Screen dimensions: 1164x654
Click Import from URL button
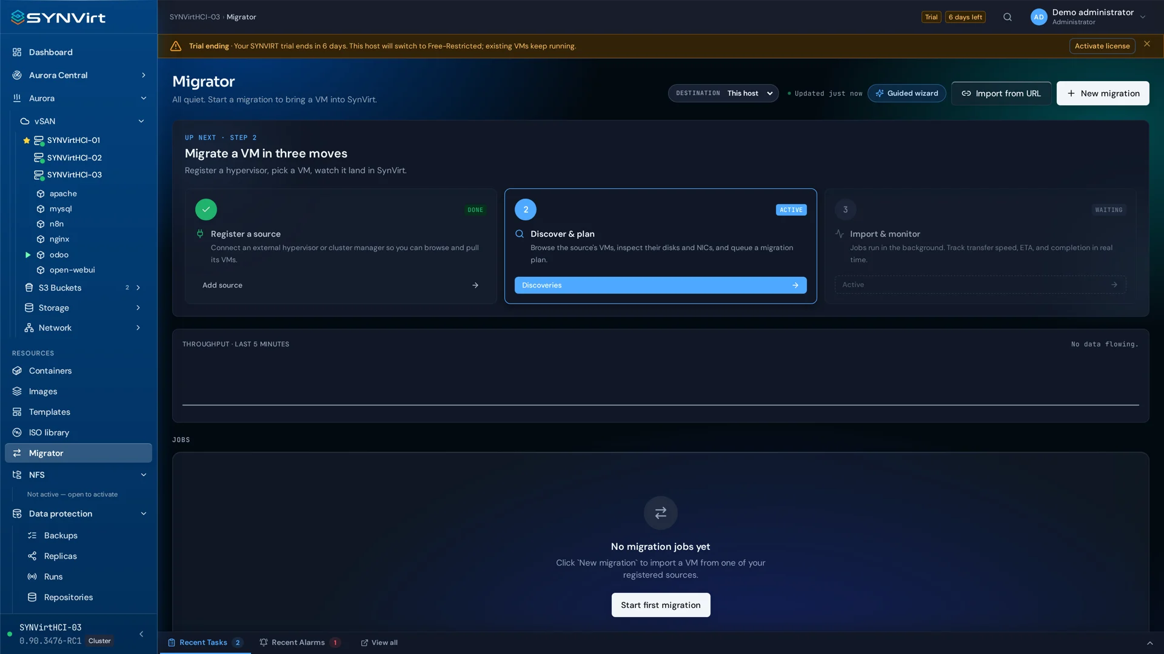coord(1001,93)
